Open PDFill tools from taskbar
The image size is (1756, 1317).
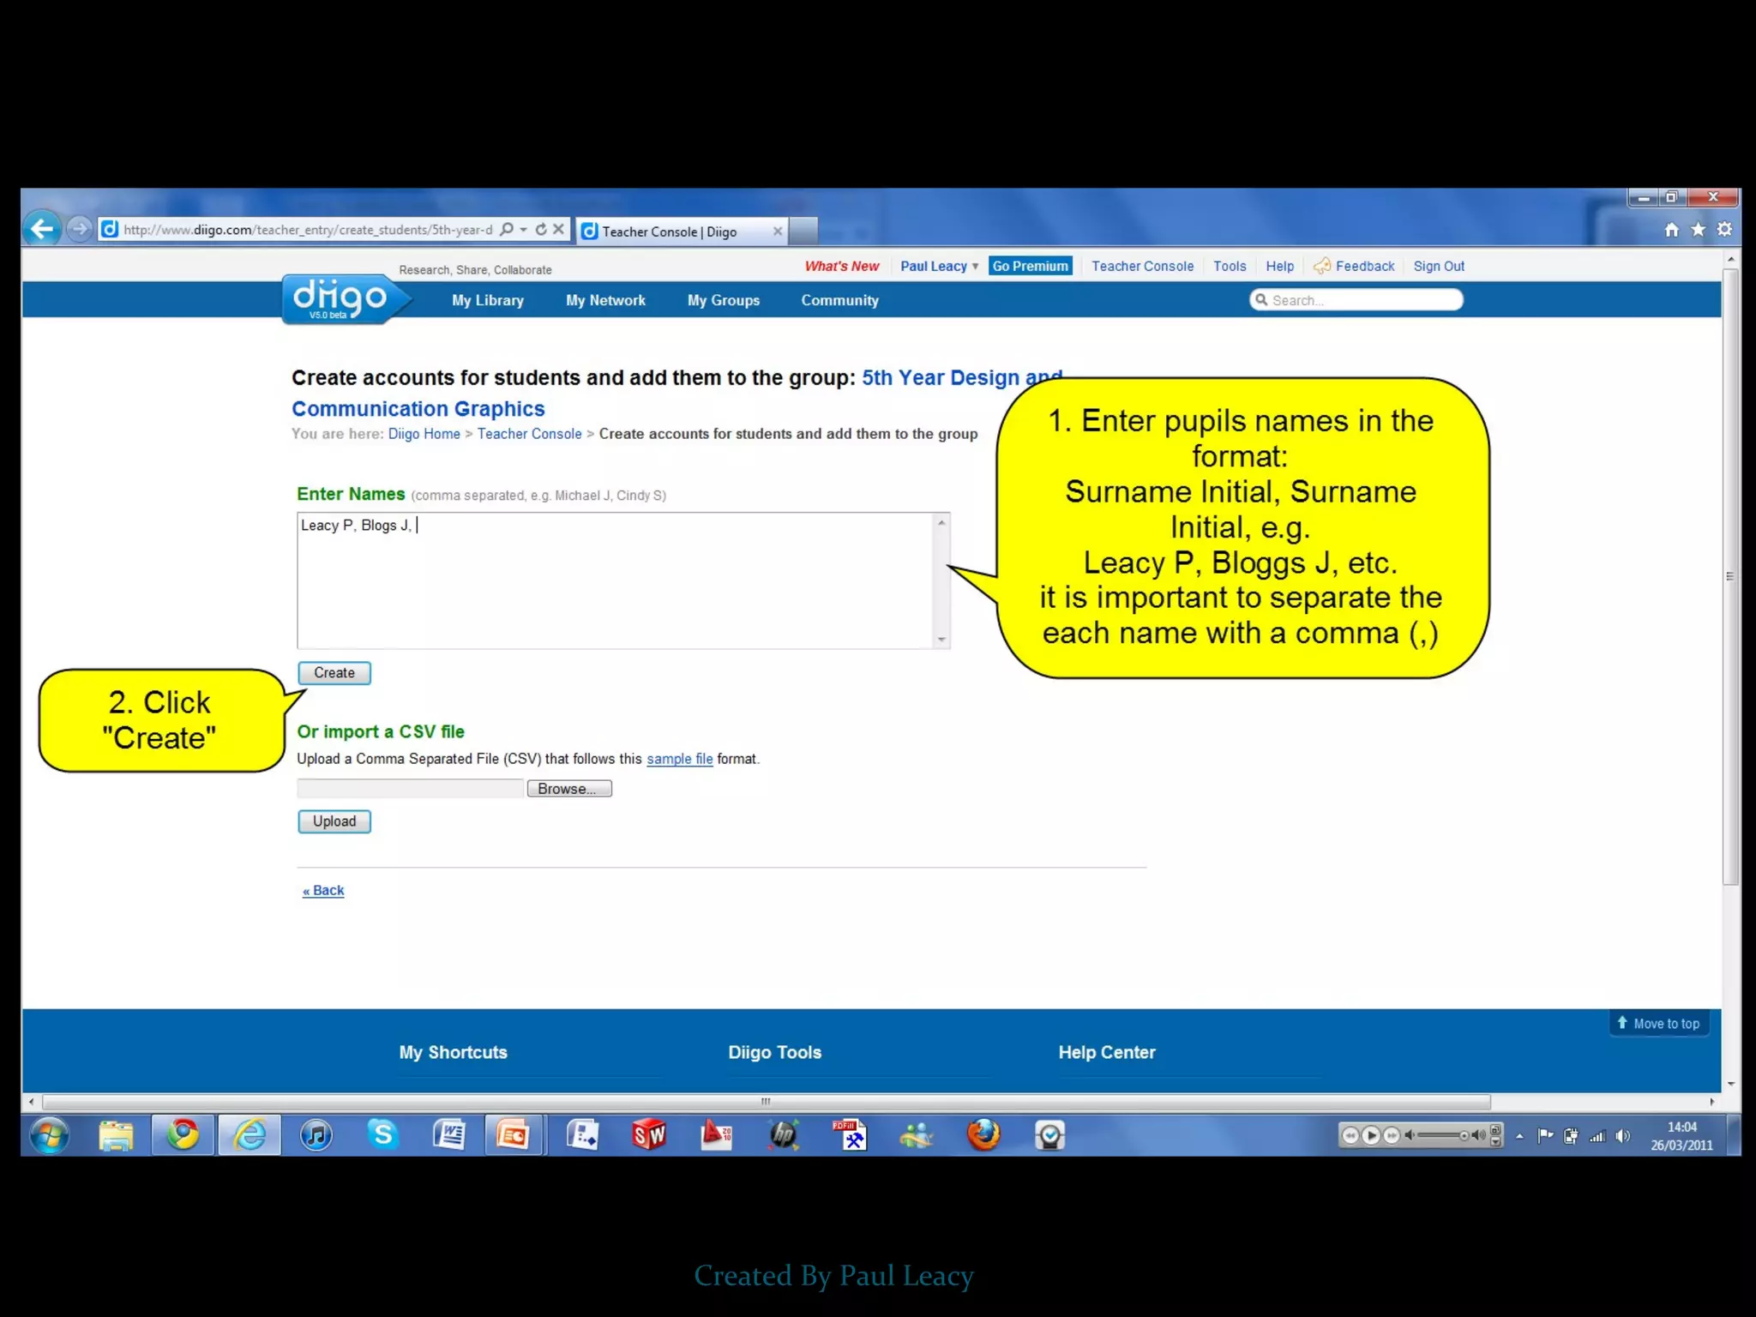[x=850, y=1135]
